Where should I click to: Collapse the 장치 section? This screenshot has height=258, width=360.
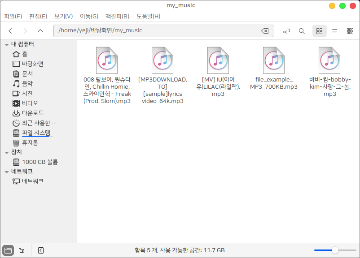[x=7, y=152]
